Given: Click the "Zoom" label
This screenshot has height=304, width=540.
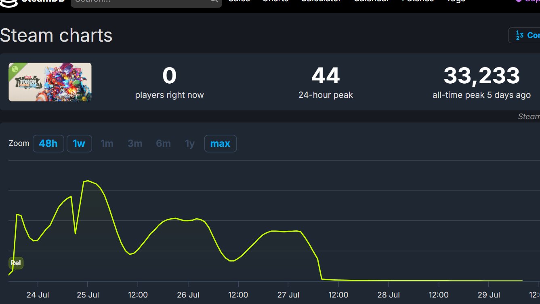Looking at the screenshot, I should [x=19, y=144].
